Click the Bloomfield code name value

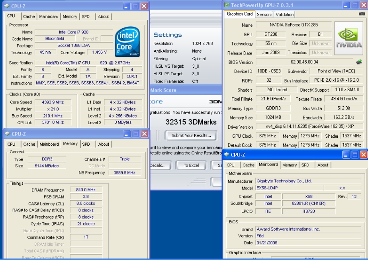(x=55, y=39)
